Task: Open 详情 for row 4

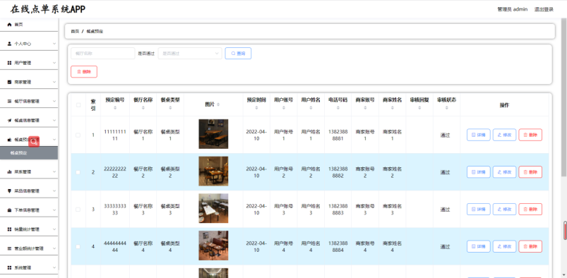Action: (x=479, y=246)
